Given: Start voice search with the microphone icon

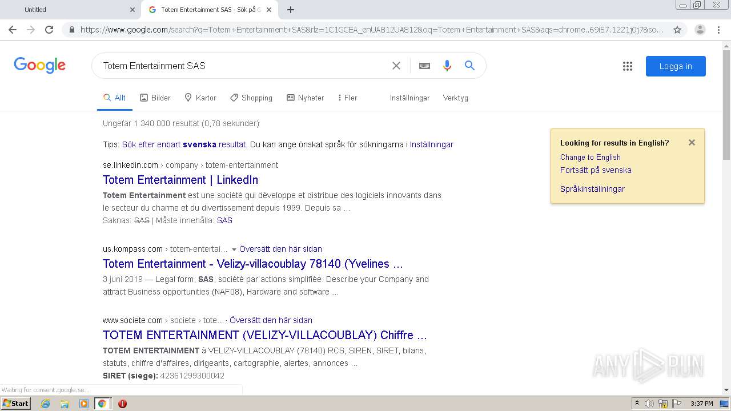Looking at the screenshot, I should coord(447,66).
